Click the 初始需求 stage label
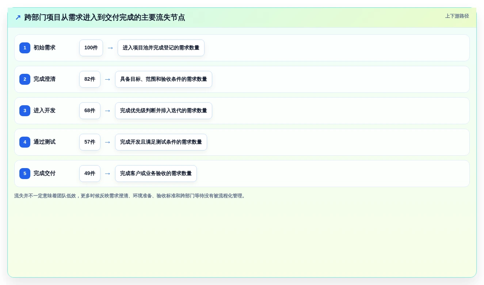Screen dimensions: 484x285 click(x=45, y=48)
